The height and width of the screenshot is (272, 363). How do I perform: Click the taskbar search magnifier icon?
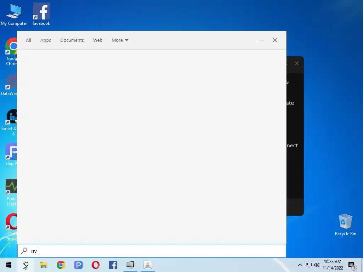26,265
